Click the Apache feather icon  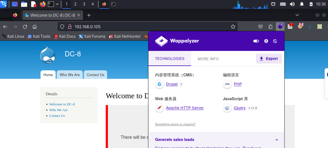159,108
